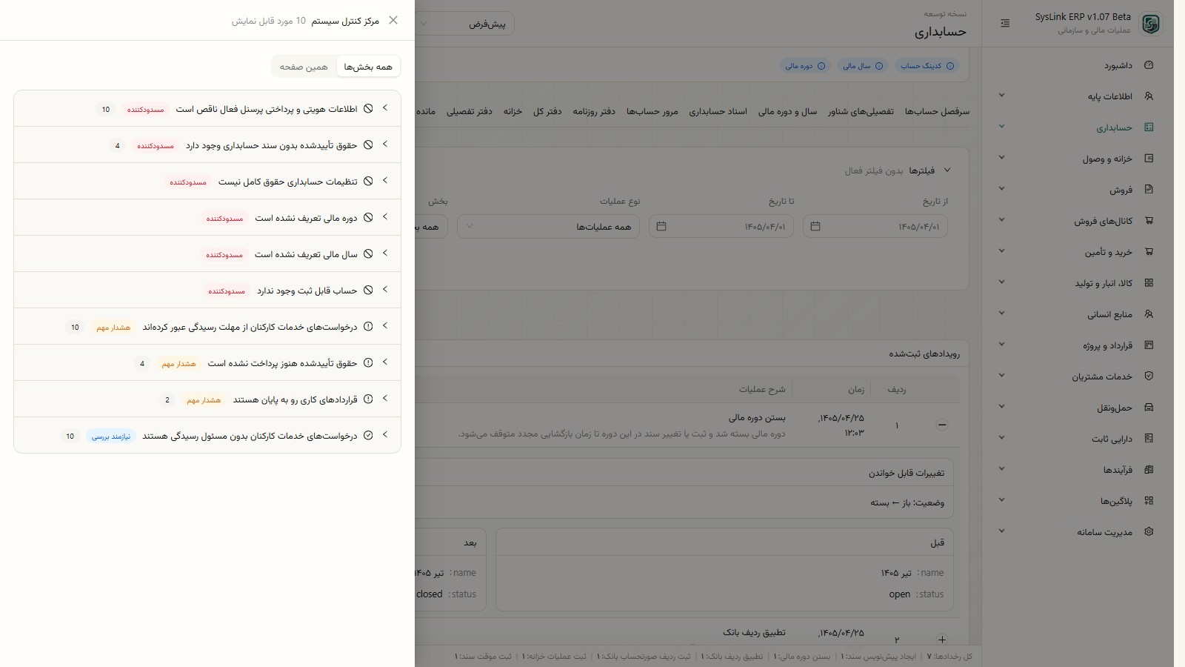Toggle the sidebar collapse icon
Screen dimensions: 1185x667
(x=1005, y=24)
